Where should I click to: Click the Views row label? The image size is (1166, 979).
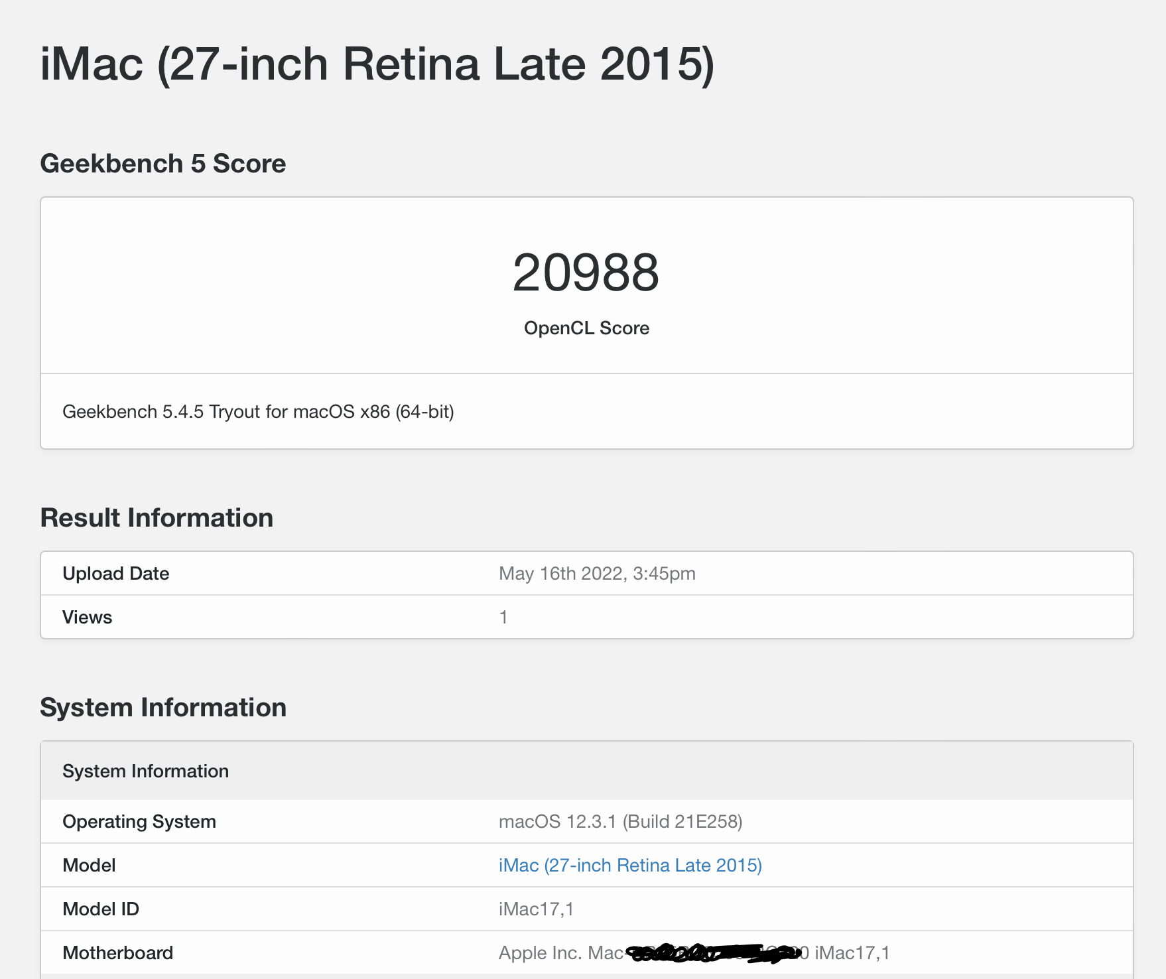[88, 617]
